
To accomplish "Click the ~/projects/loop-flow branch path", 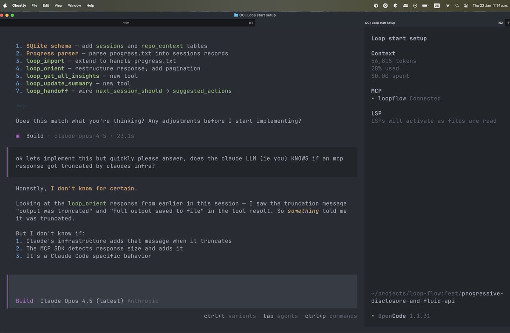I will point(437,297).
